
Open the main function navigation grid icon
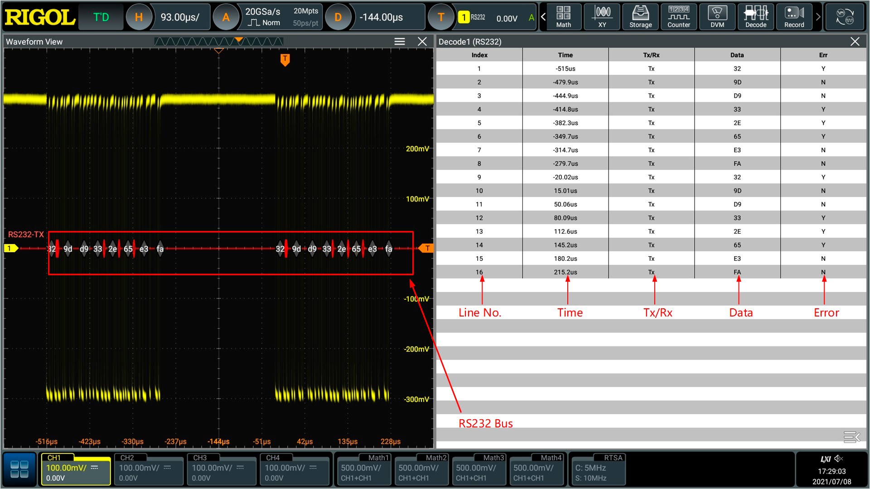click(19, 469)
